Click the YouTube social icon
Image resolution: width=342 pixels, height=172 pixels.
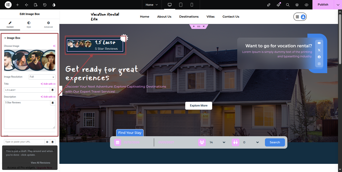pos(319,43)
